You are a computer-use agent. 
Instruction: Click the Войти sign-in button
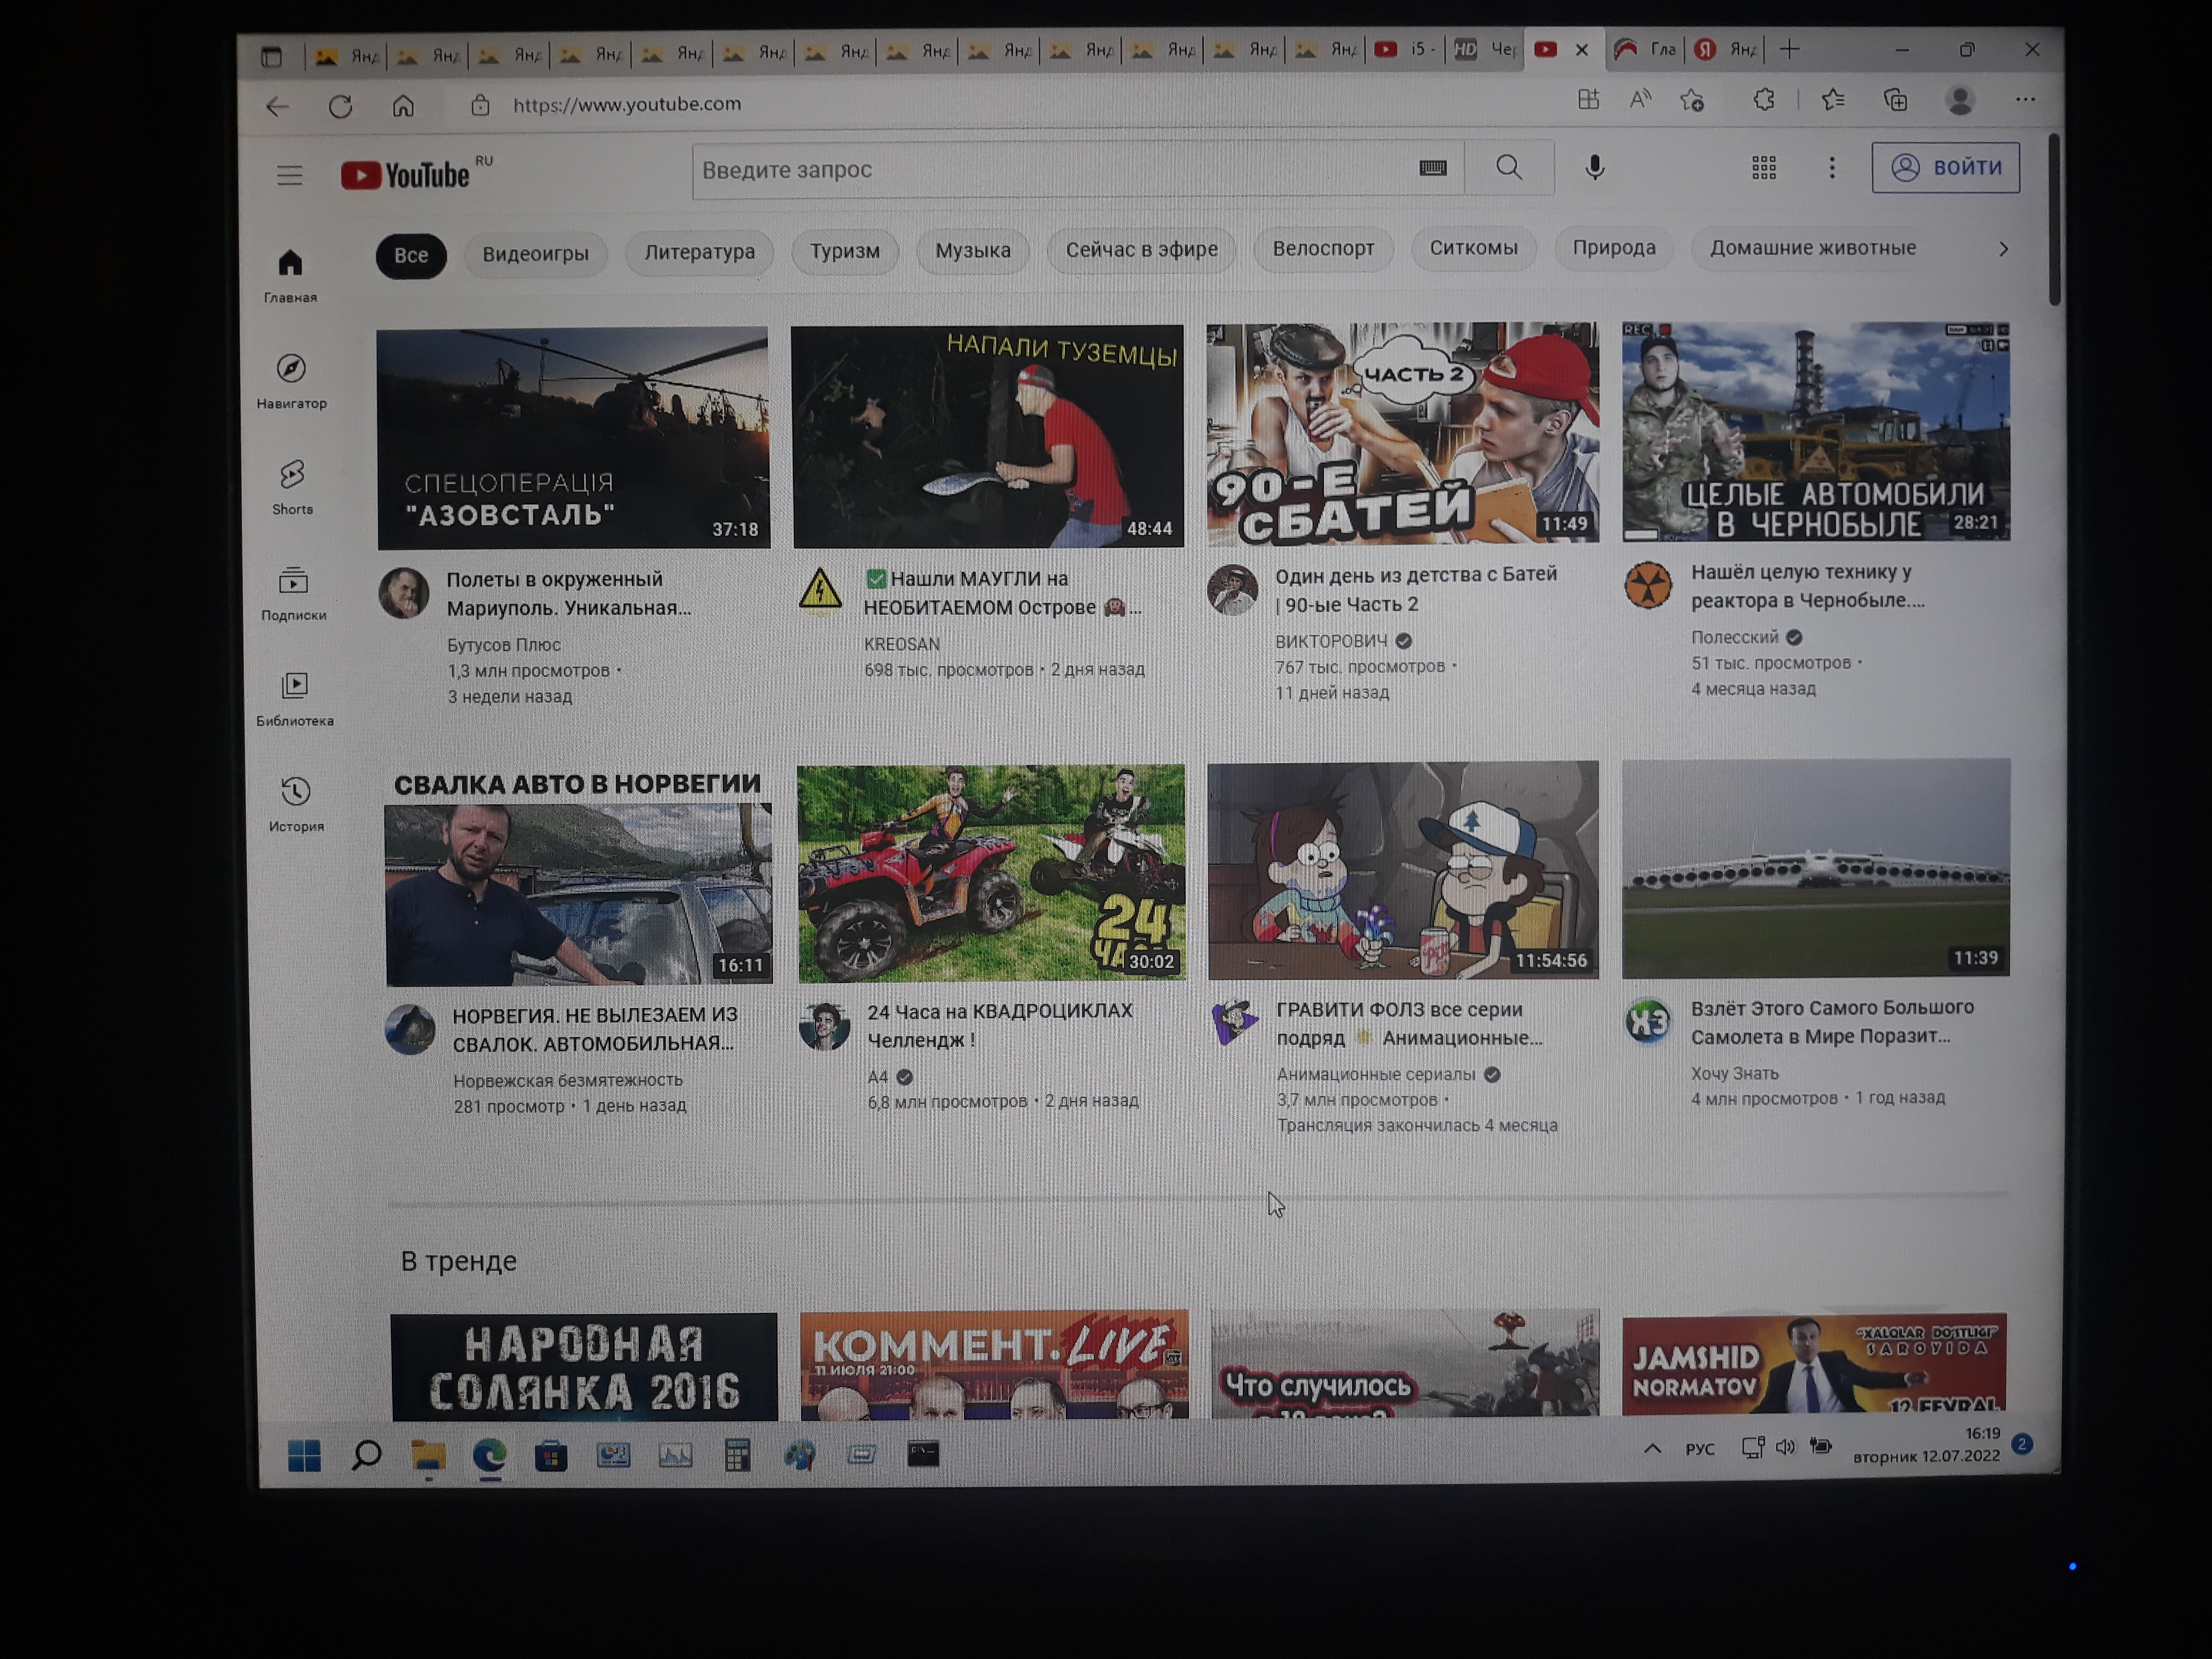[x=1944, y=167]
